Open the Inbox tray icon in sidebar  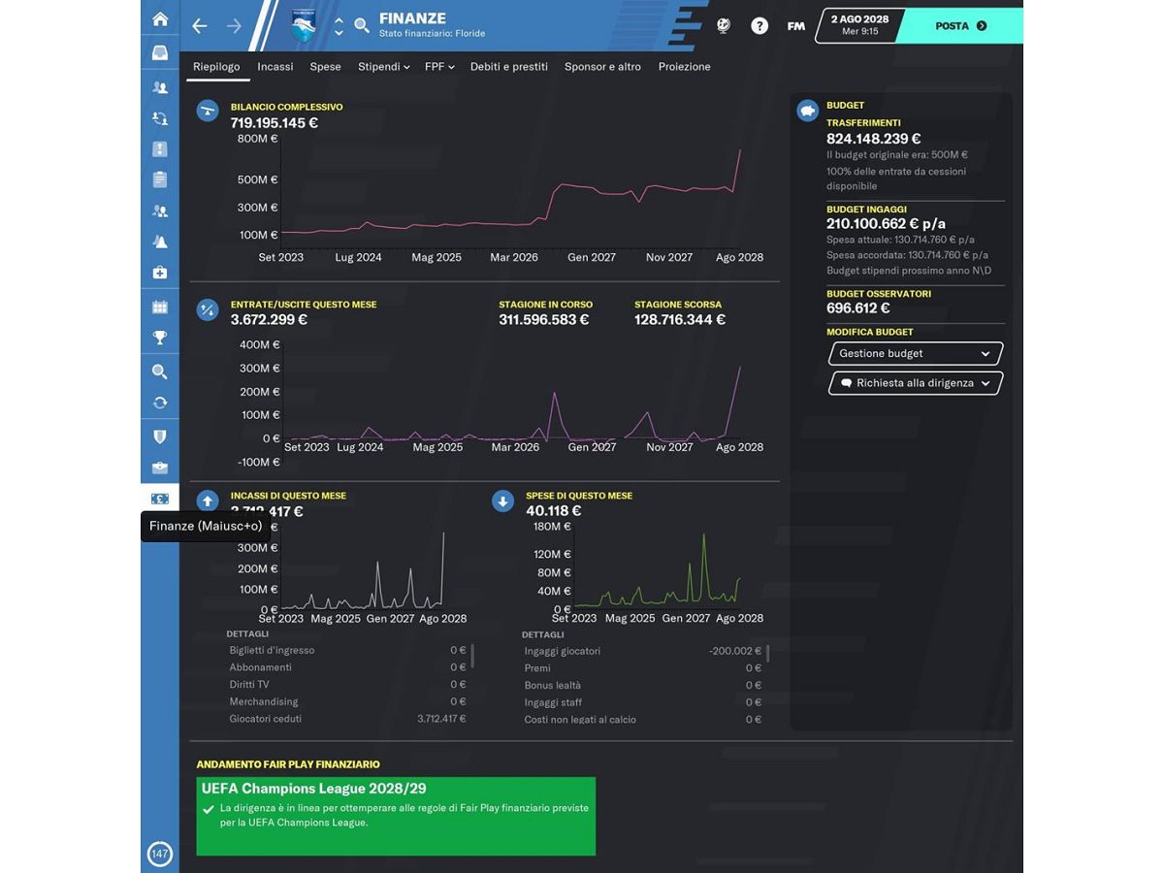[160, 53]
